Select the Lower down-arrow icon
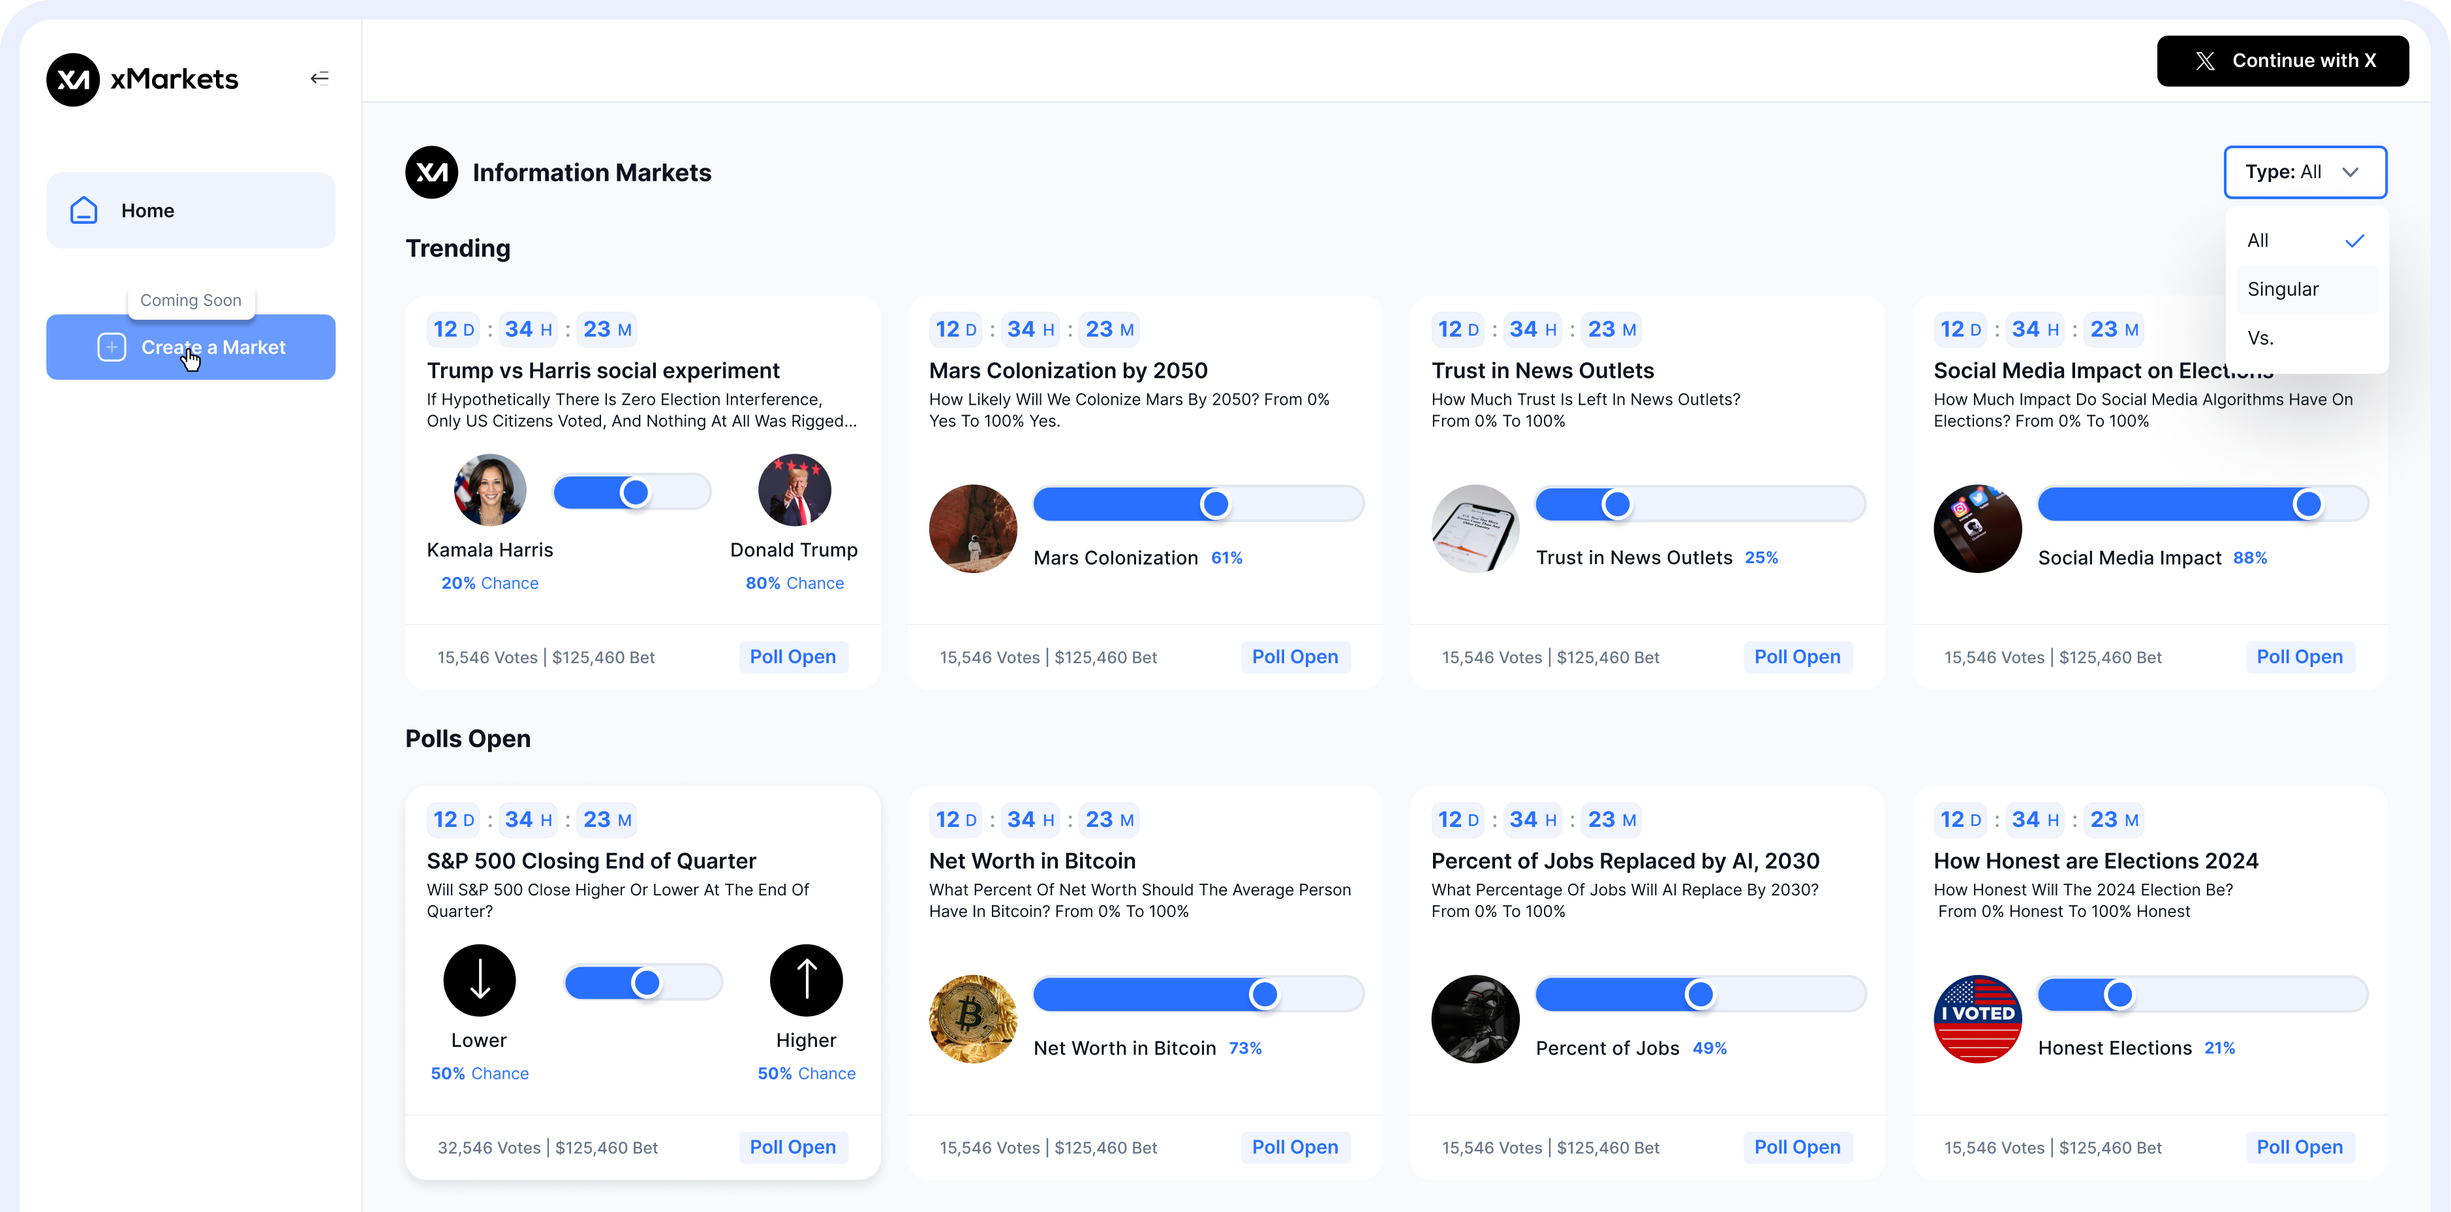Image resolution: width=2451 pixels, height=1212 pixels. pyautogui.click(x=480, y=980)
